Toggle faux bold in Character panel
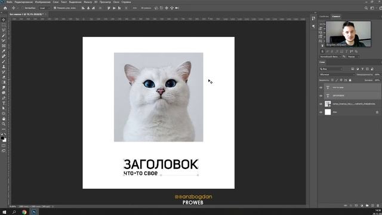Viewport: 382px width, 215px height. pos(322,51)
